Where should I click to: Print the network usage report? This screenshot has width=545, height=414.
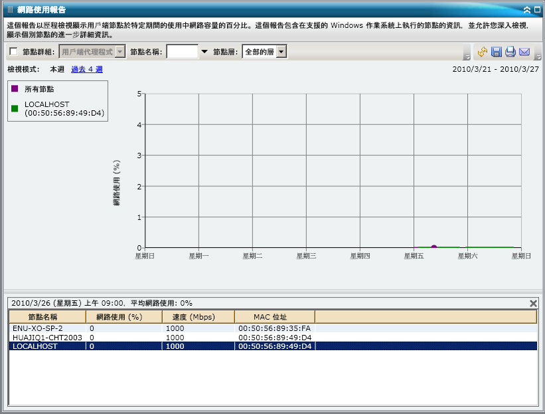tap(509, 52)
